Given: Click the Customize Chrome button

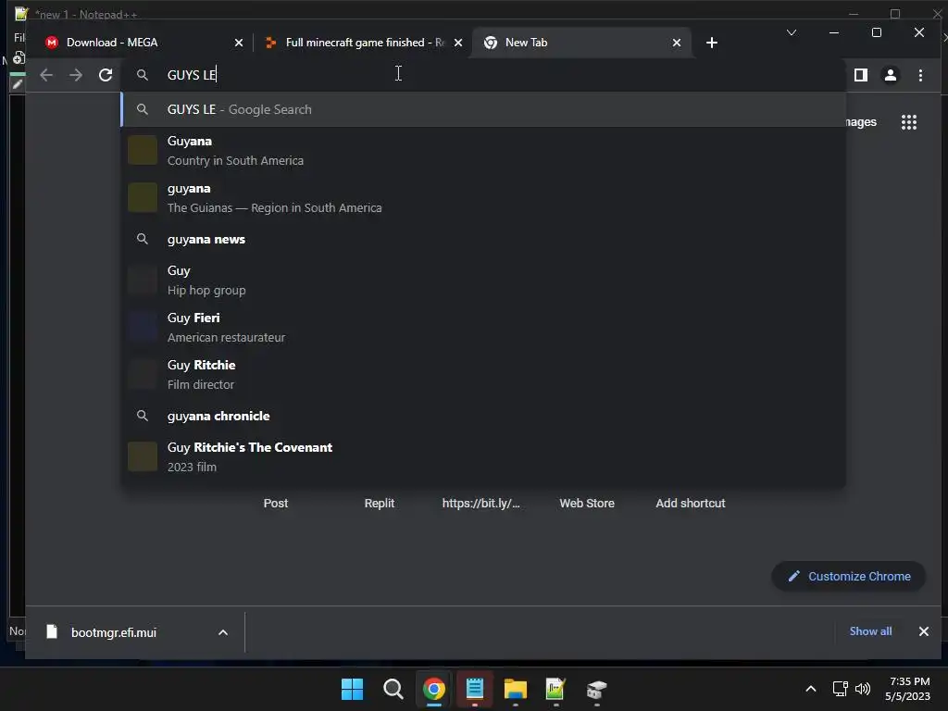Looking at the screenshot, I should point(849,576).
